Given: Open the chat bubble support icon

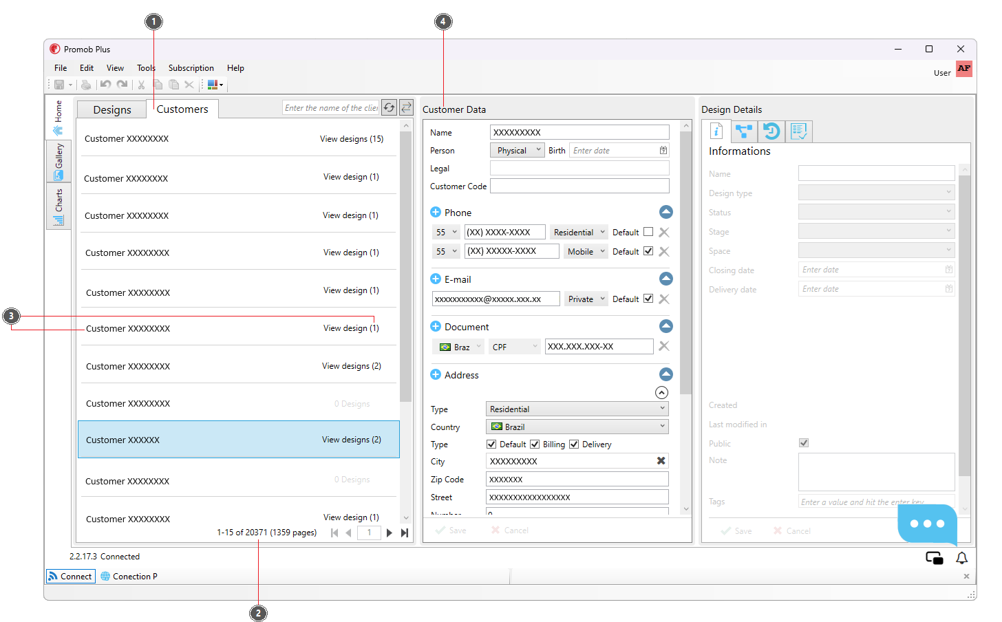Looking at the screenshot, I should click(x=927, y=524).
